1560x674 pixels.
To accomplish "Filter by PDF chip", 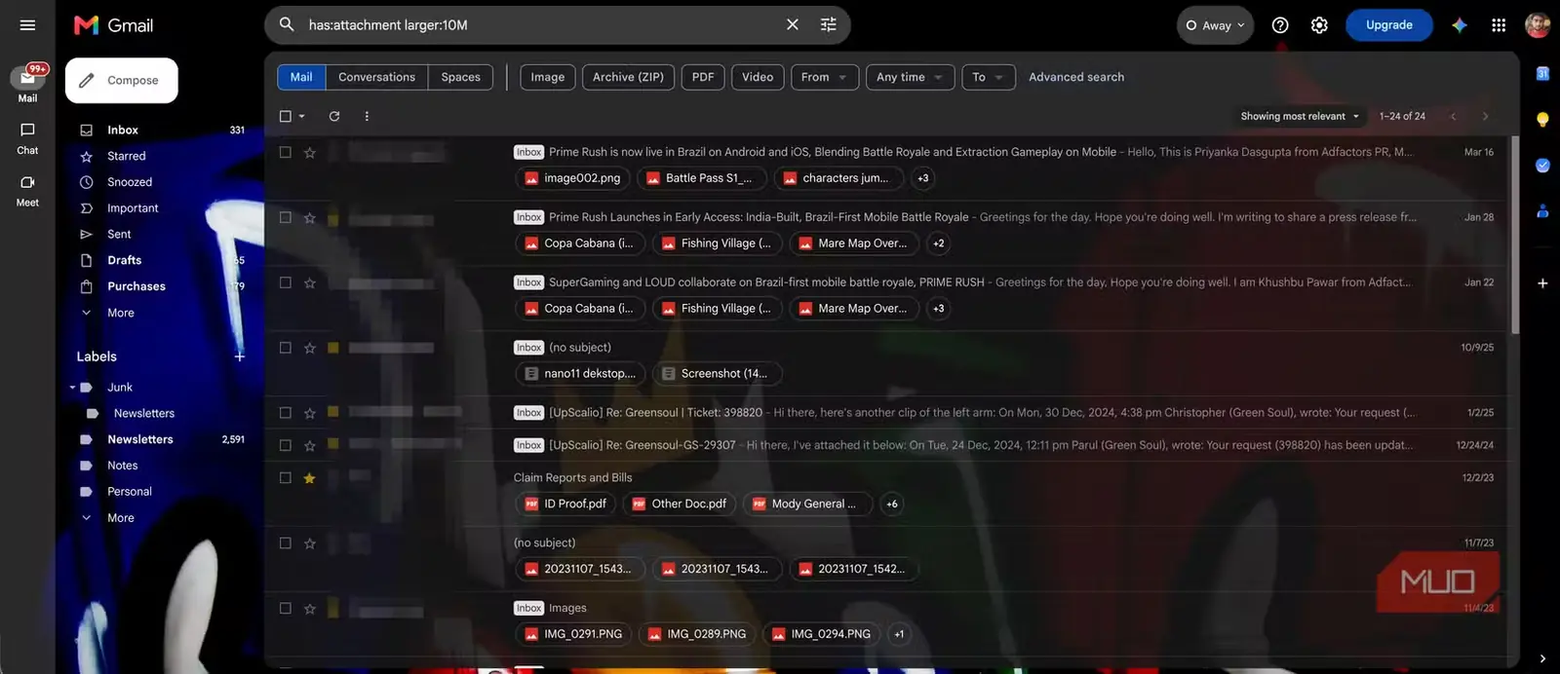I will tap(703, 77).
